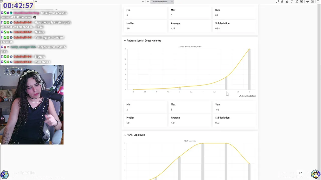
Task: Open the Zoom automático dropdown
Action: [x=162, y=1]
